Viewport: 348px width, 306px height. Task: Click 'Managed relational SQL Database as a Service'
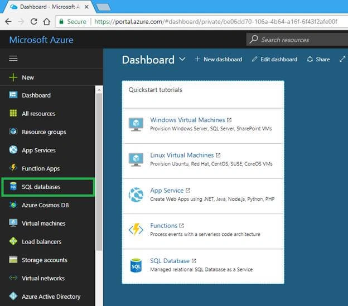(x=201, y=270)
